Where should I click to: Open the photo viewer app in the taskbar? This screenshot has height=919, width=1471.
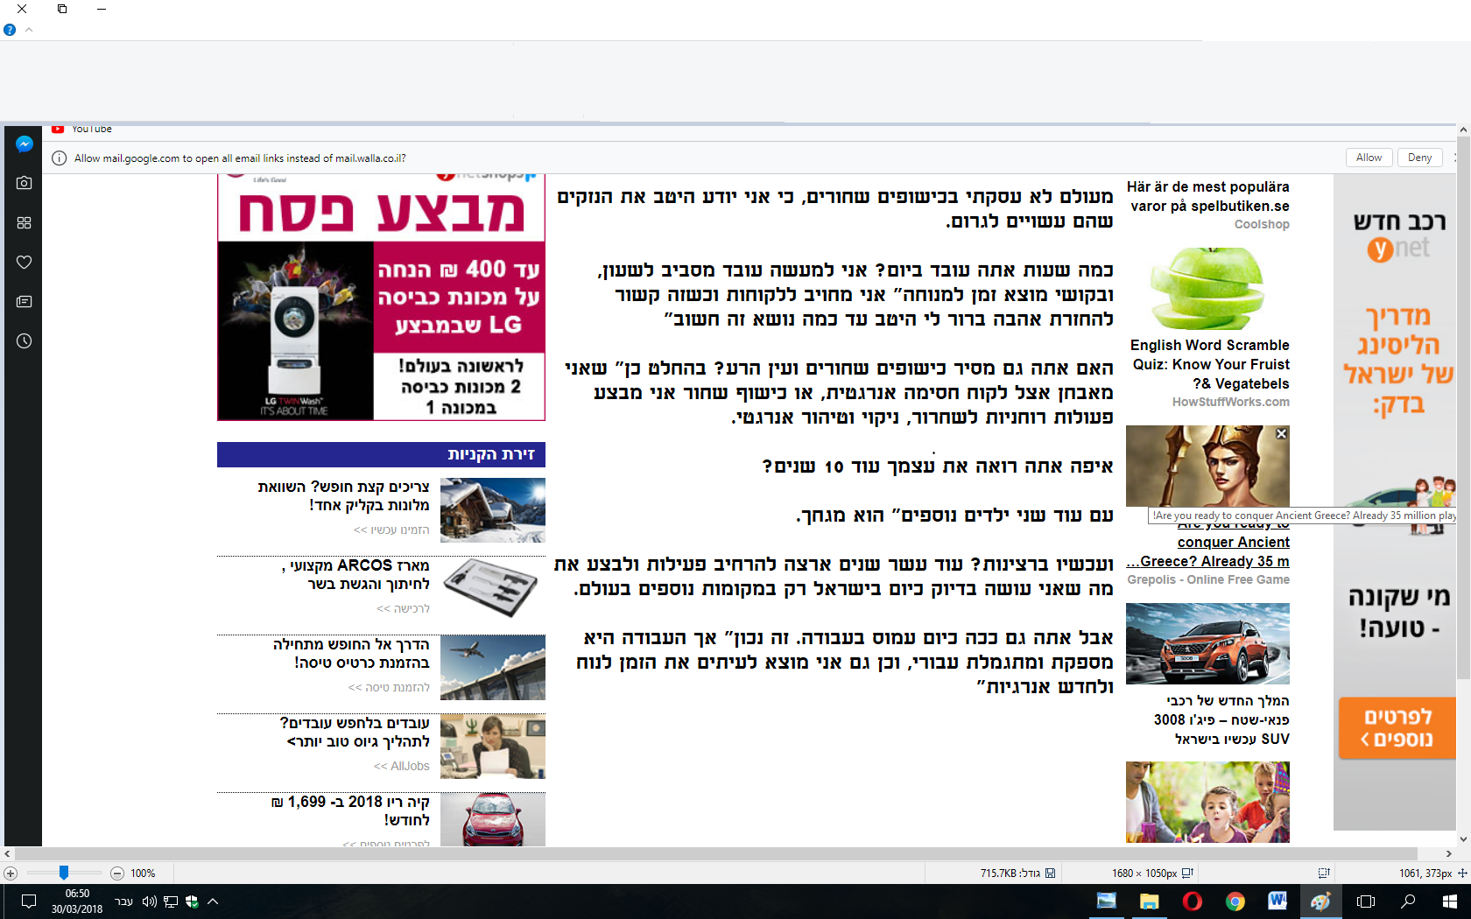[1107, 901]
